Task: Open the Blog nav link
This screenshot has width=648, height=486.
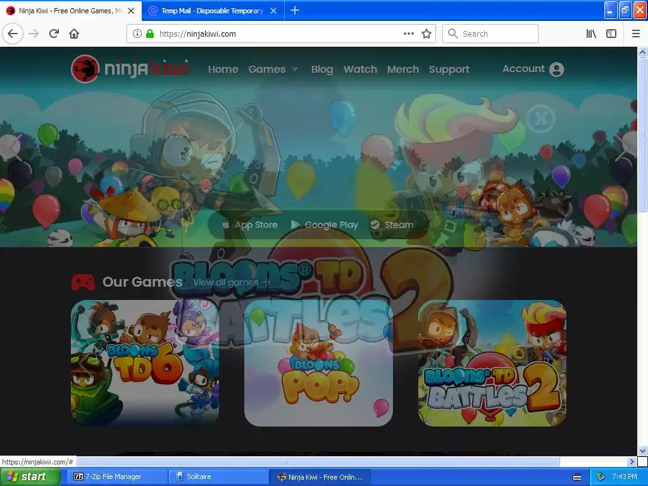Action: click(322, 69)
